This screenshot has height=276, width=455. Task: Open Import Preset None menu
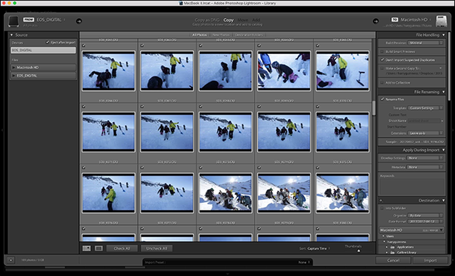(x=304, y=262)
